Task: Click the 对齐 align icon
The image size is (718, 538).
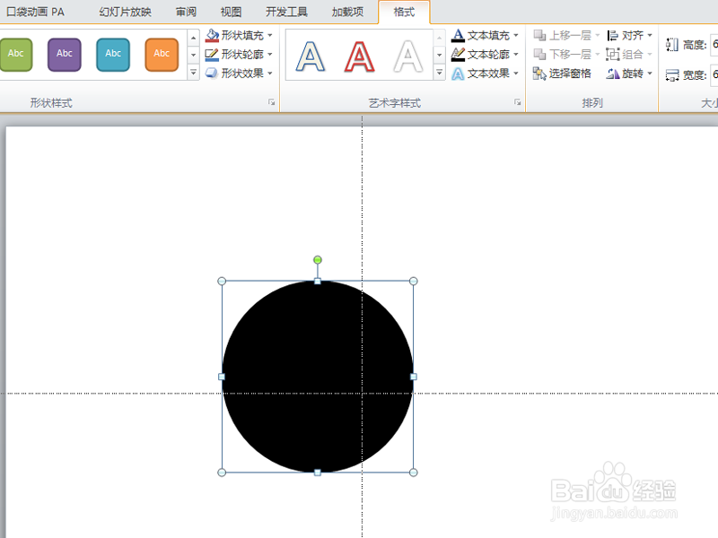Action: click(613, 35)
